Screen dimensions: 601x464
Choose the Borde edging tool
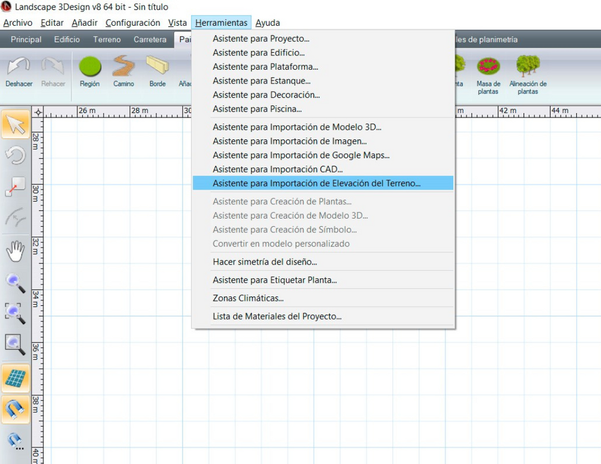coord(157,67)
